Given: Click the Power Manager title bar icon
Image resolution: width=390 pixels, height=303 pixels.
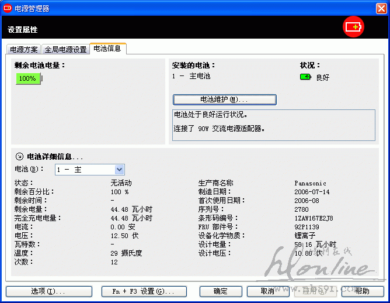Looking at the screenshot, I should click(x=8, y=8).
